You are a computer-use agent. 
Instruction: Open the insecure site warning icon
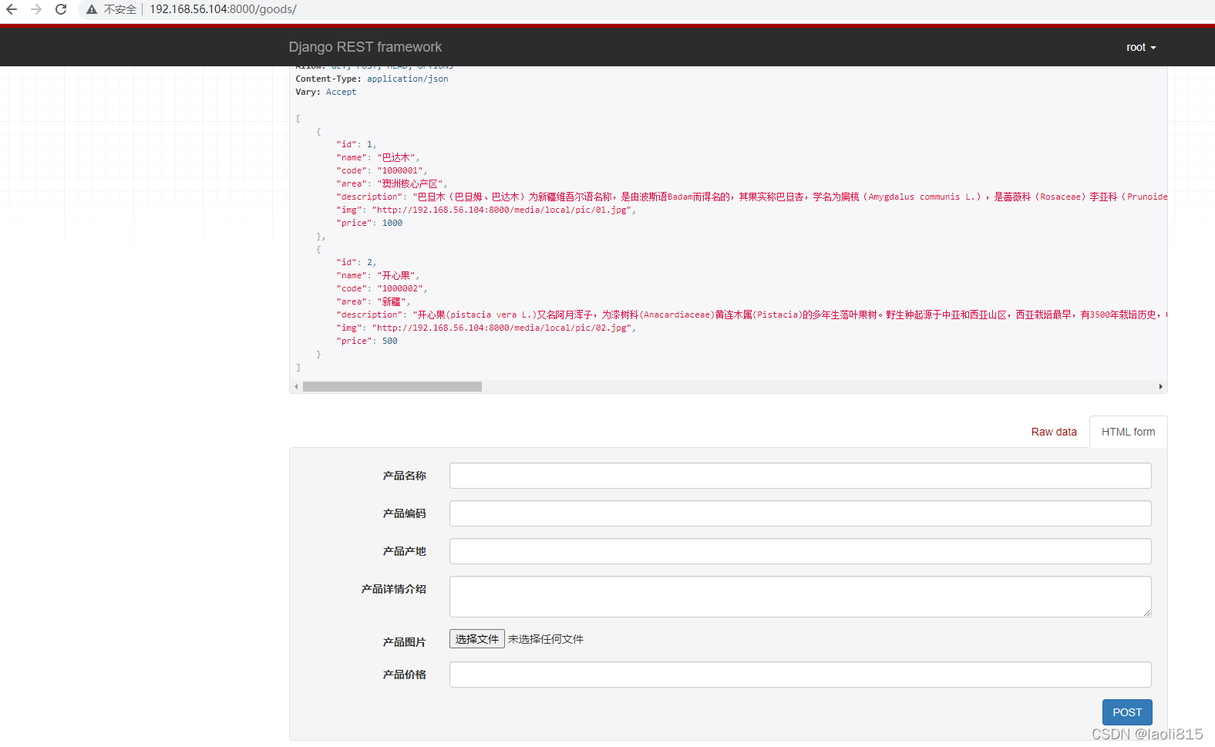pos(92,9)
